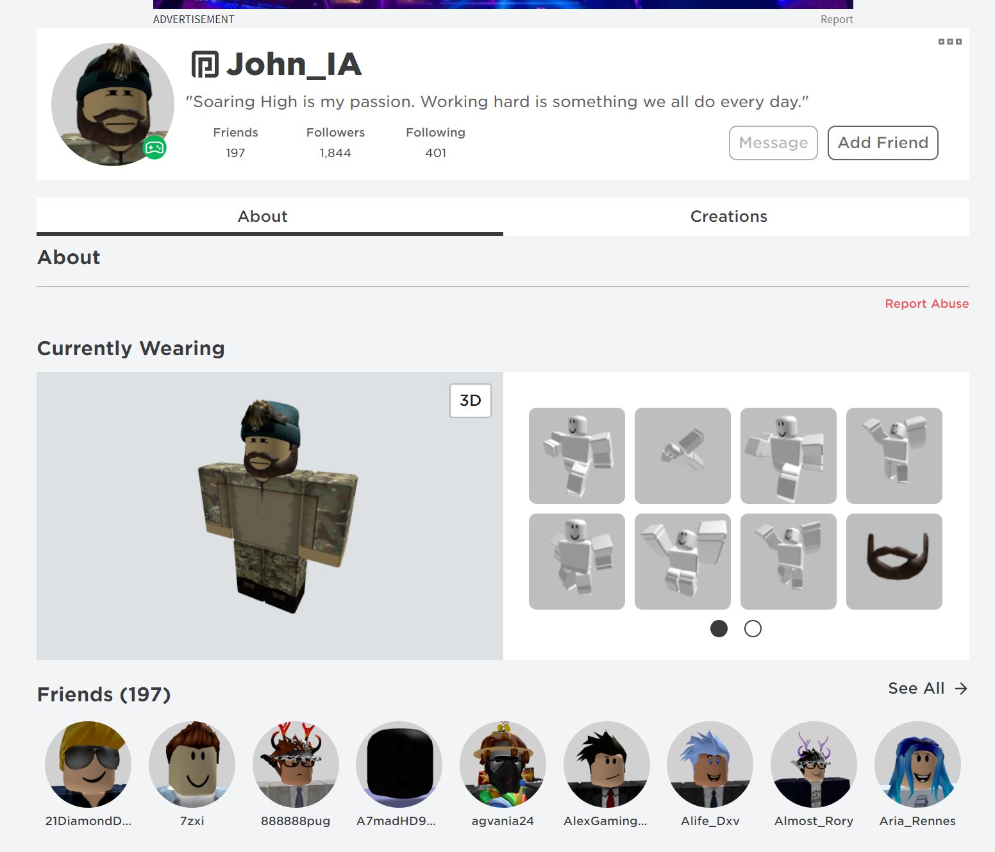Toggle the 3D avatar view button
Image resolution: width=995 pixels, height=852 pixels.
[471, 401]
